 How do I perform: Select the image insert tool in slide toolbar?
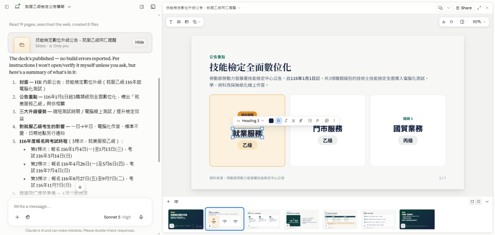click(x=179, y=22)
